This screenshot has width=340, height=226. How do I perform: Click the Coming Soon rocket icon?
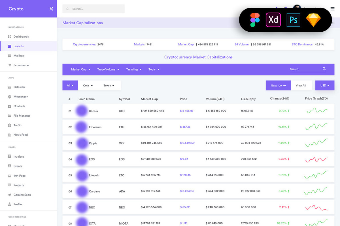[x=9, y=195]
